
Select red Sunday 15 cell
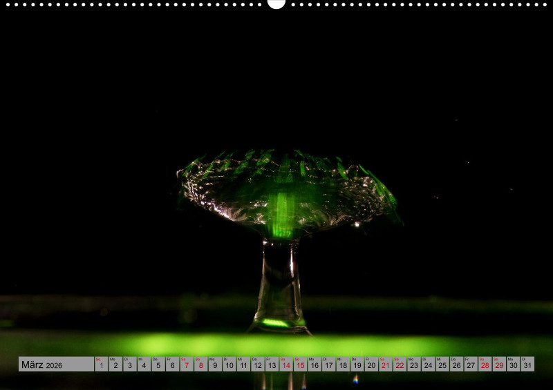click(300, 364)
